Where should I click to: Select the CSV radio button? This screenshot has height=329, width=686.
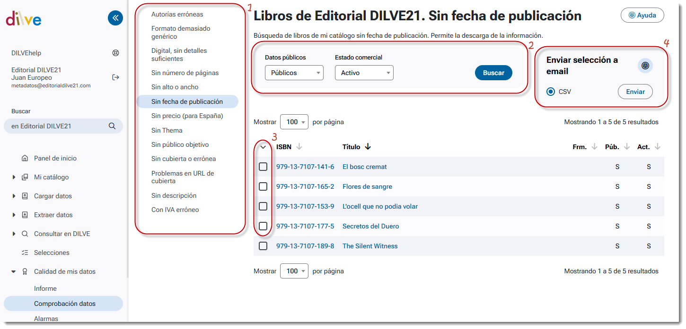[x=551, y=92]
